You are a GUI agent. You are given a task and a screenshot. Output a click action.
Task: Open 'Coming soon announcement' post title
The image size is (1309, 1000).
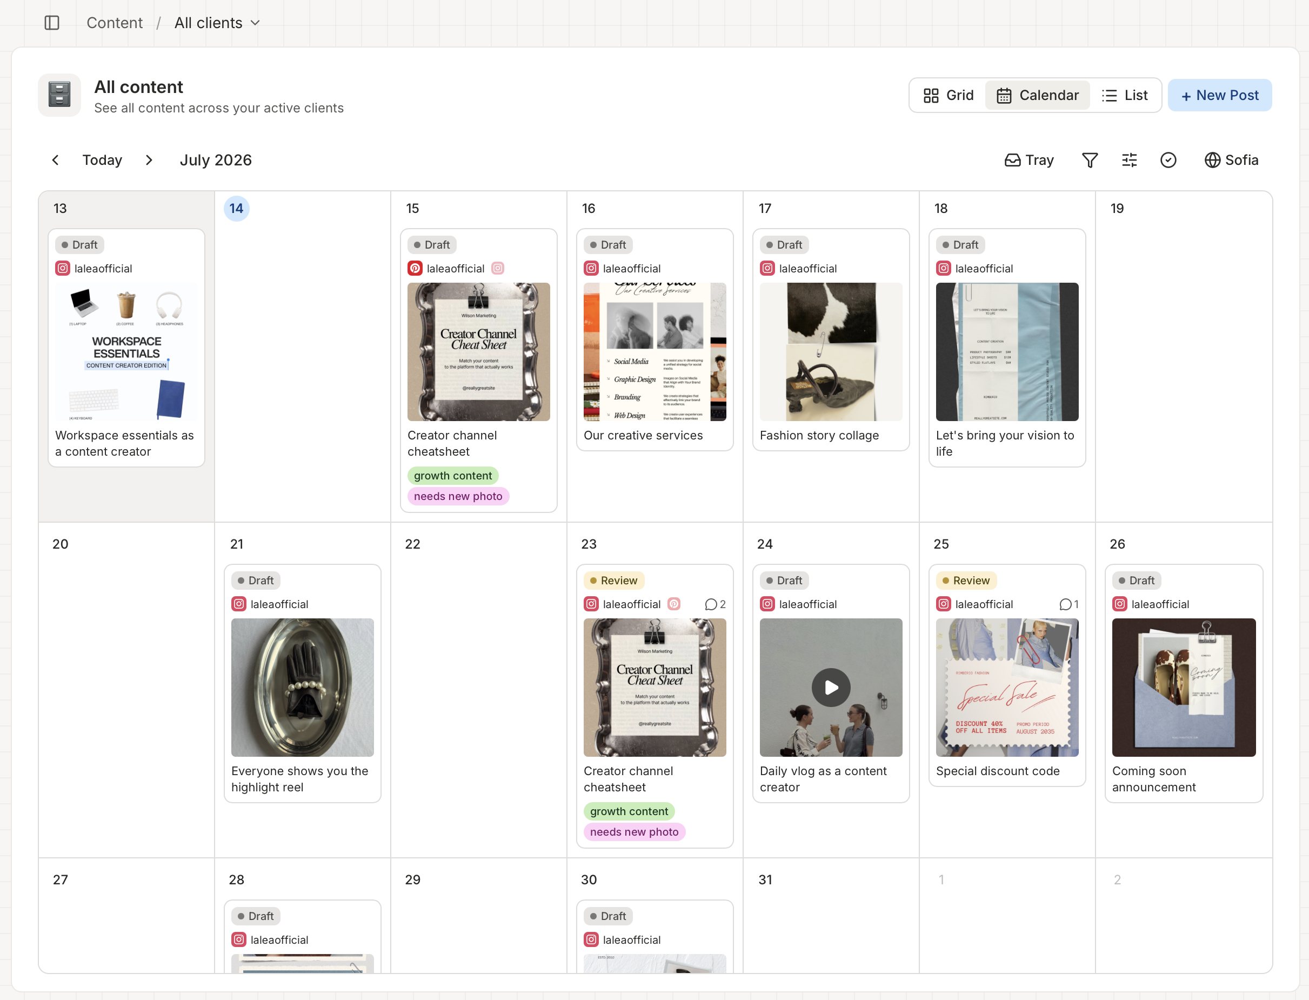pyautogui.click(x=1153, y=779)
